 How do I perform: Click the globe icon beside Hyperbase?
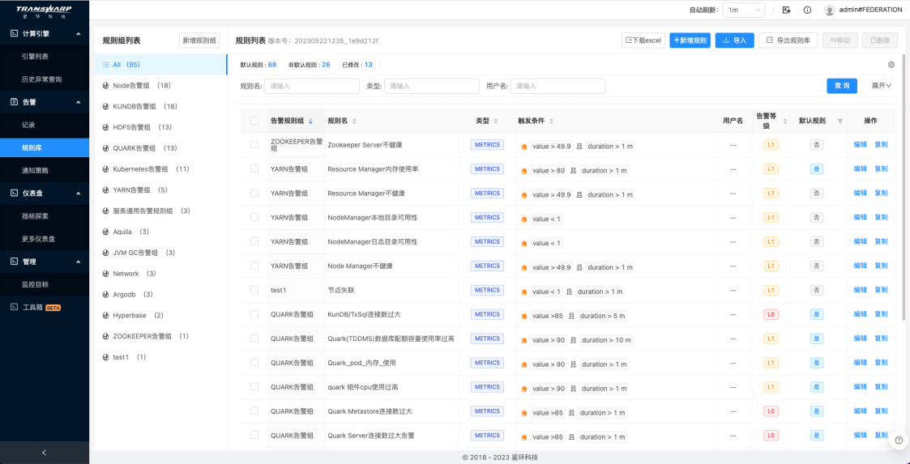click(x=105, y=315)
